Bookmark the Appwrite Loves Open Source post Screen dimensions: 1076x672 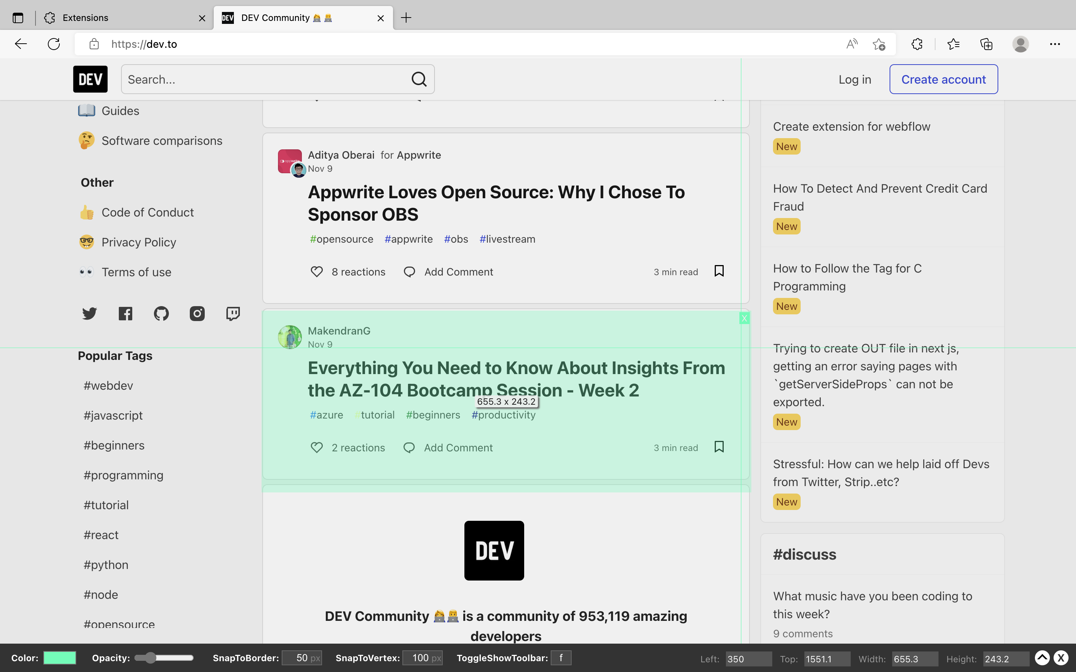719,271
